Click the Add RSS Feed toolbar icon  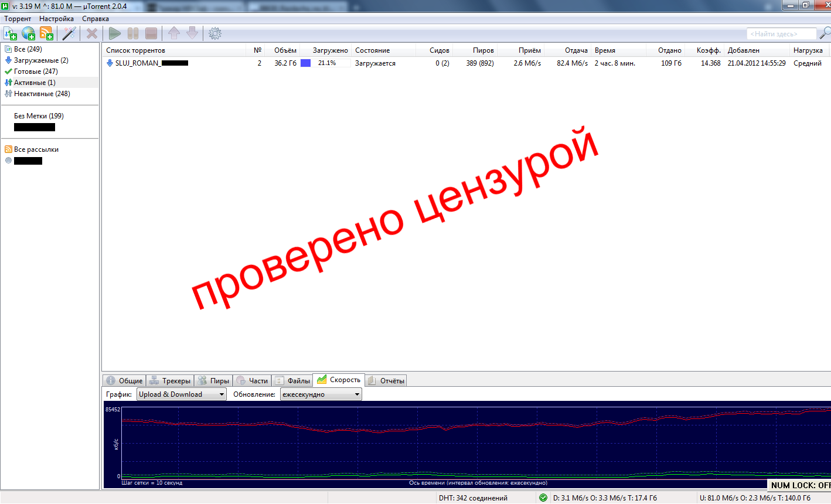point(46,33)
